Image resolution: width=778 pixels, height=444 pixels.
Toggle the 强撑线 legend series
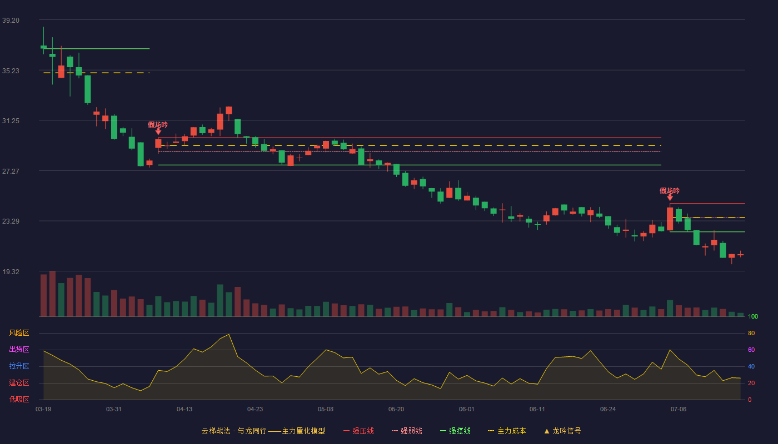[x=455, y=431]
